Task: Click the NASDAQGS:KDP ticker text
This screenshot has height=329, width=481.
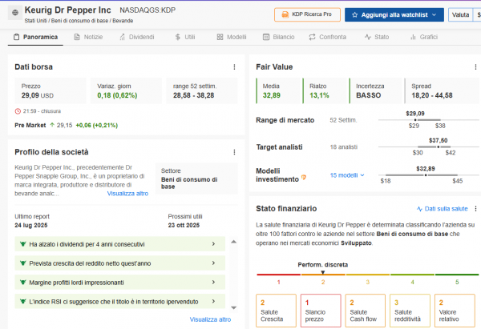Action: click(148, 10)
